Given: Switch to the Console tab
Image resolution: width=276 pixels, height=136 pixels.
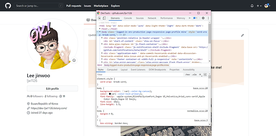Looking at the screenshot, I should 128,18.
